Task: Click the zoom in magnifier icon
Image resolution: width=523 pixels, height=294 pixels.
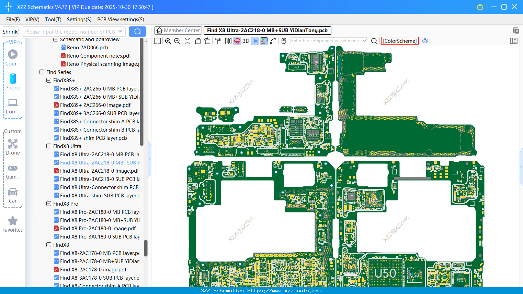Action: click(168, 41)
